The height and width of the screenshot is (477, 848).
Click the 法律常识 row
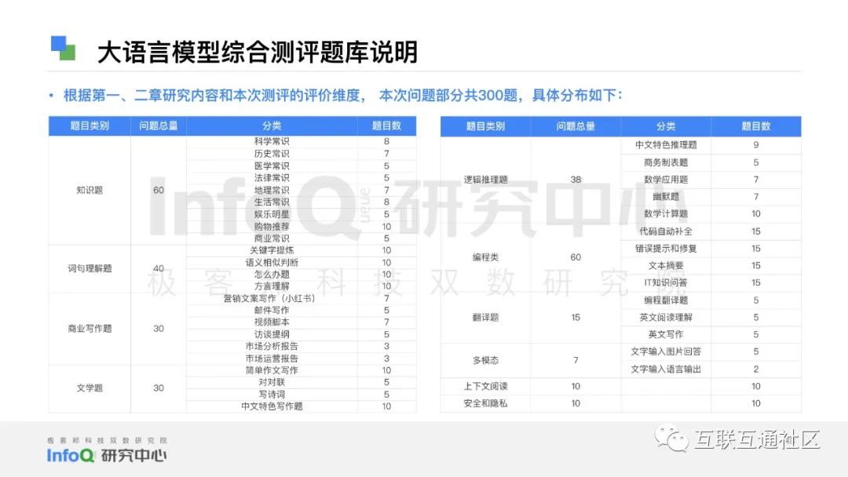click(302, 178)
